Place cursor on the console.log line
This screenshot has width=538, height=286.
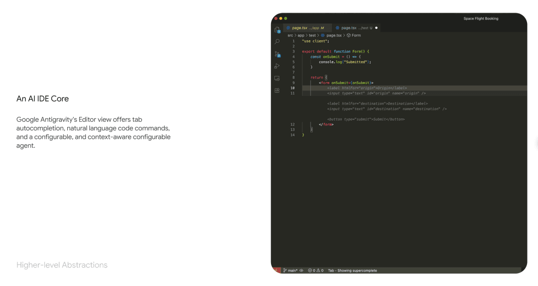coord(345,62)
